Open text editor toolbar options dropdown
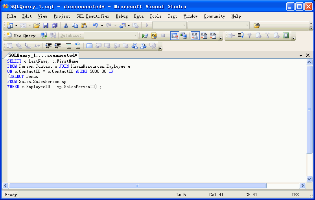This screenshot has height=200, width=315. tap(293, 38)
